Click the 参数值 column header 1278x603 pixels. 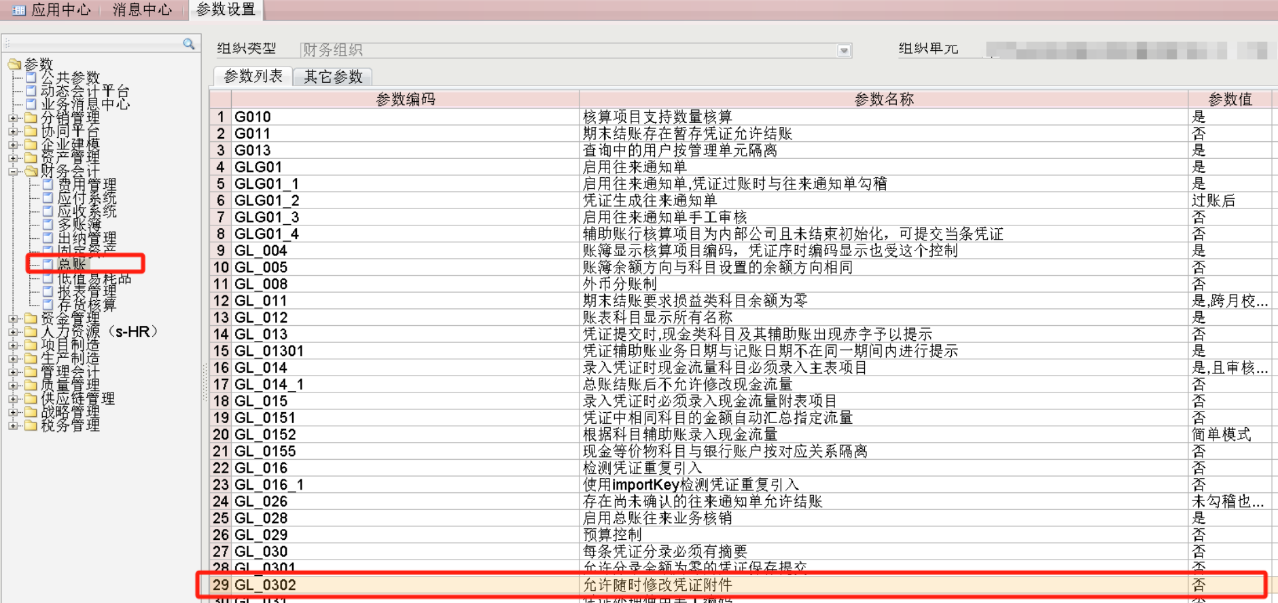click(x=1229, y=99)
